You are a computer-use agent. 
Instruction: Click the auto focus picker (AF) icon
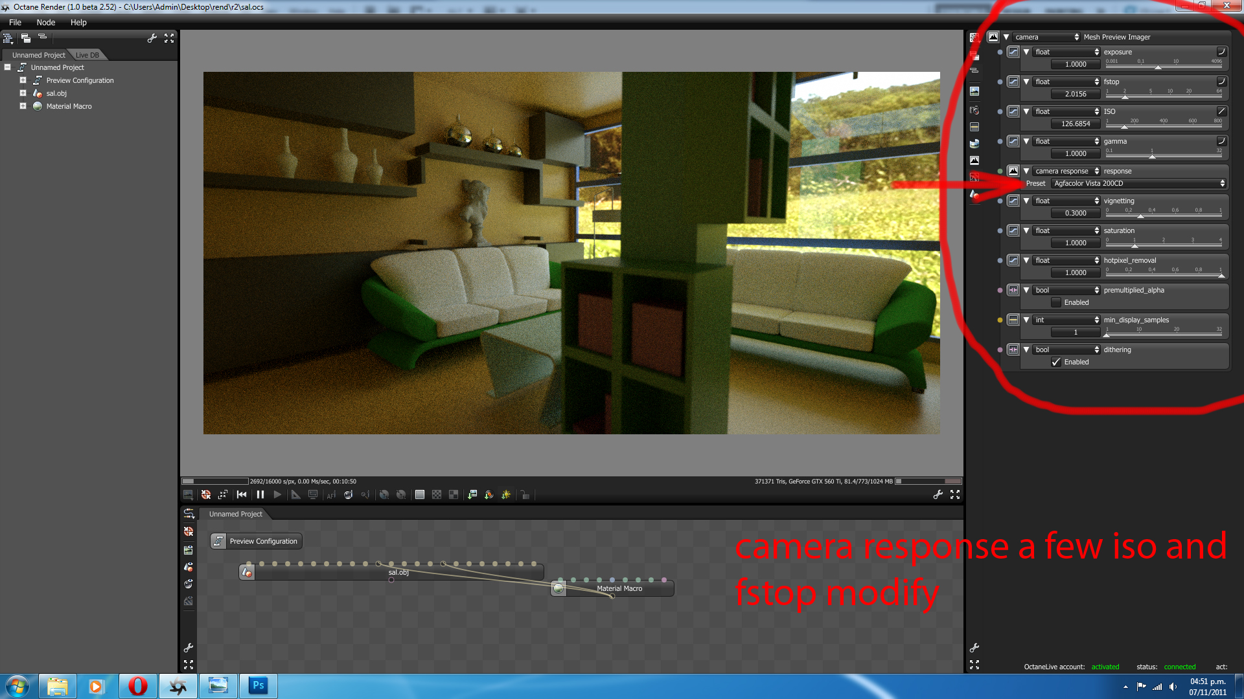coord(331,495)
